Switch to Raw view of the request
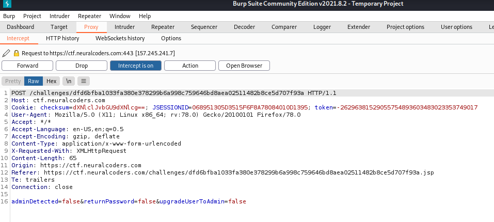 coord(34,81)
